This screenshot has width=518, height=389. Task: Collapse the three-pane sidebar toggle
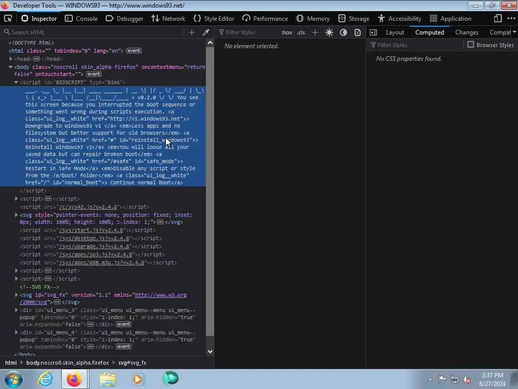(373, 32)
